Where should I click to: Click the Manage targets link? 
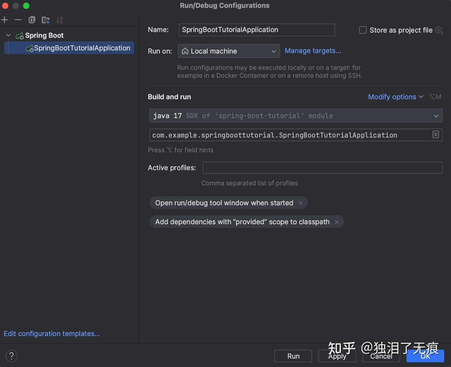pyautogui.click(x=313, y=51)
